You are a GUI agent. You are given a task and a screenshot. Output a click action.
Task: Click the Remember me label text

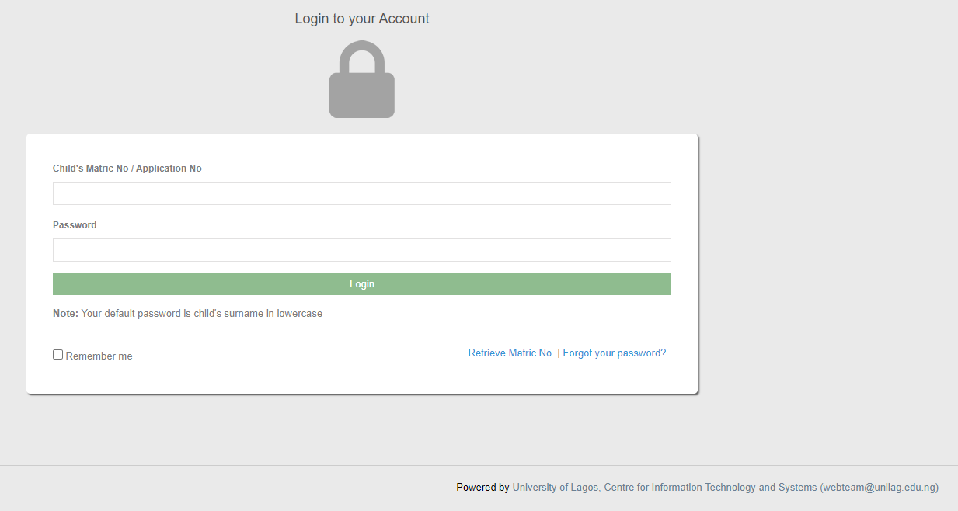[99, 356]
